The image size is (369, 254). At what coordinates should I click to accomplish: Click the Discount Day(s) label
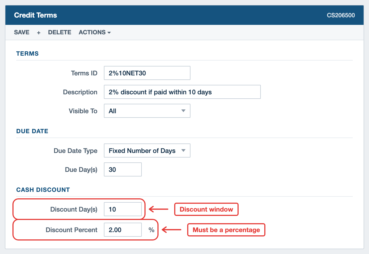74,209
